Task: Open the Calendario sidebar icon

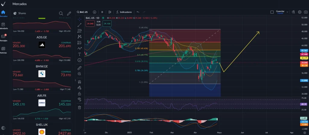Action: coord(3,25)
